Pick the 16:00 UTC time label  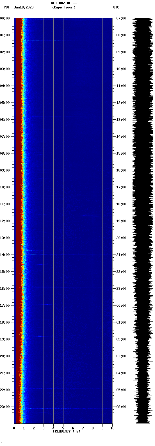click(121, 170)
